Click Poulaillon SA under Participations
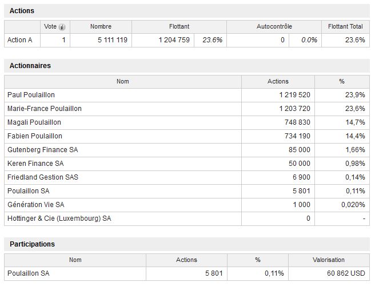Image resolution: width=375 pixels, height=286 pixels. pyautogui.click(x=28, y=273)
